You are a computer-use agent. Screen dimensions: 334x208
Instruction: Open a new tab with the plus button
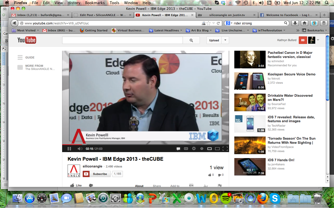324,15
